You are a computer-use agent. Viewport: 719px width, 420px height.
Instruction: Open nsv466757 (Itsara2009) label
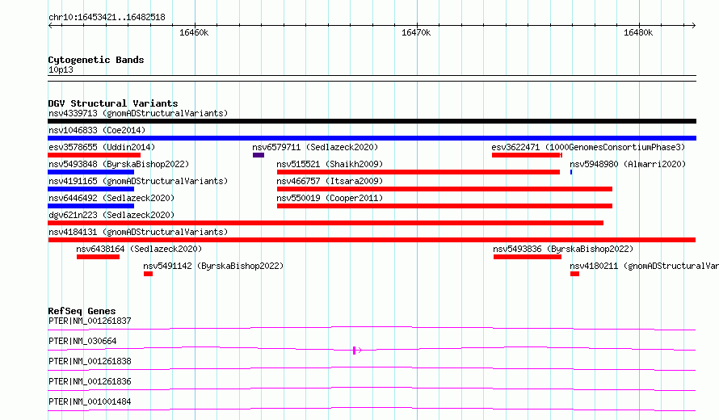click(x=330, y=181)
